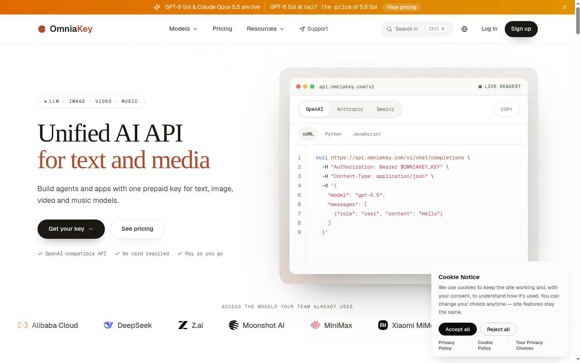Viewport: 581px width, 363px height.
Task: Expand the Models dropdown menu
Action: click(x=183, y=29)
